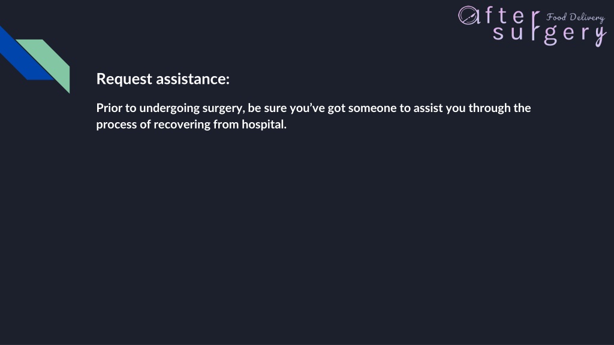Image resolution: width=614 pixels, height=345 pixels.
Task: Place cursor on the word 'hospital.'
Action: (264, 125)
